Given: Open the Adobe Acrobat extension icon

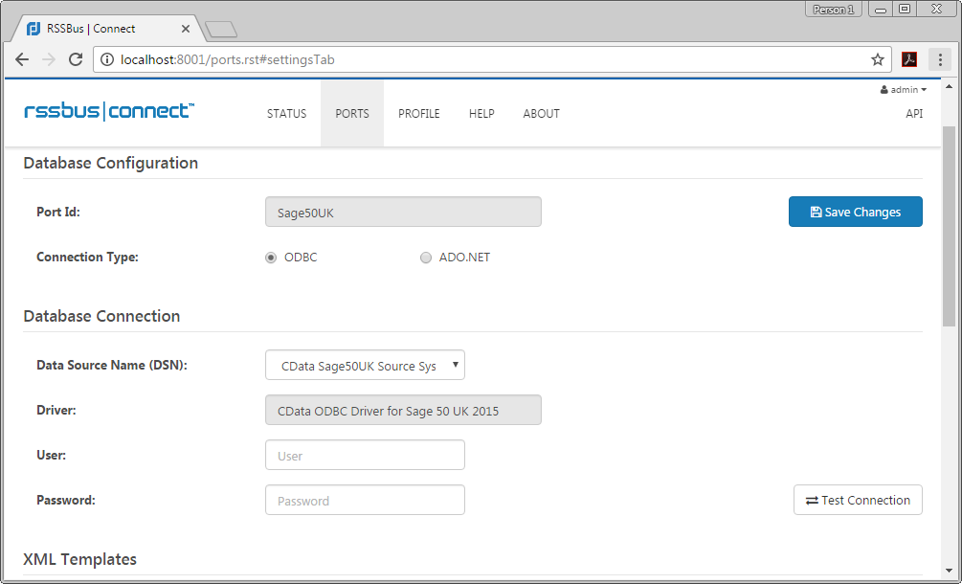Looking at the screenshot, I should 909,59.
